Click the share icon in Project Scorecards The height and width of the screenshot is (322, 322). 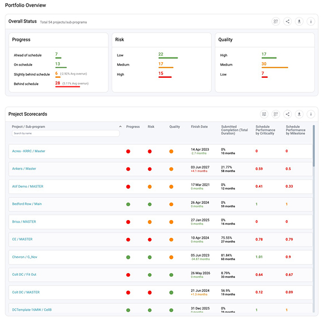pos(288,114)
